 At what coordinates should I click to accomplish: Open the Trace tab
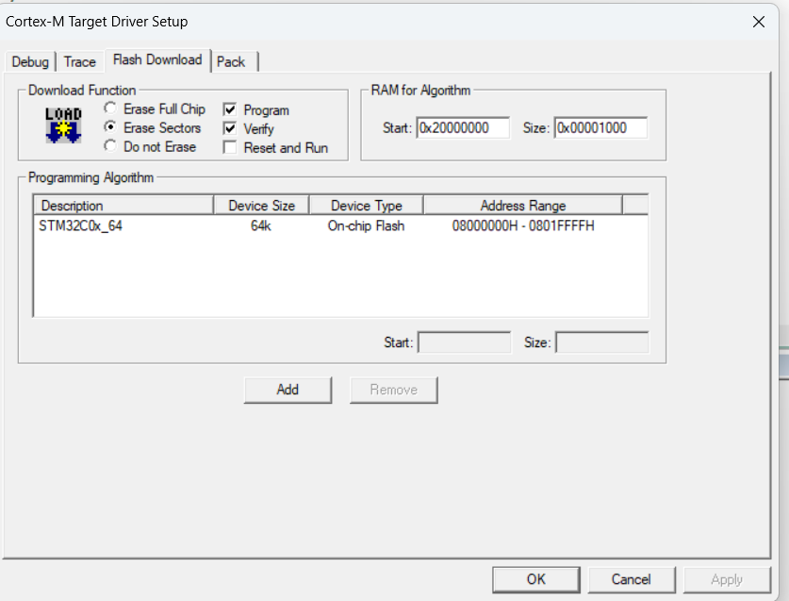[x=79, y=62]
